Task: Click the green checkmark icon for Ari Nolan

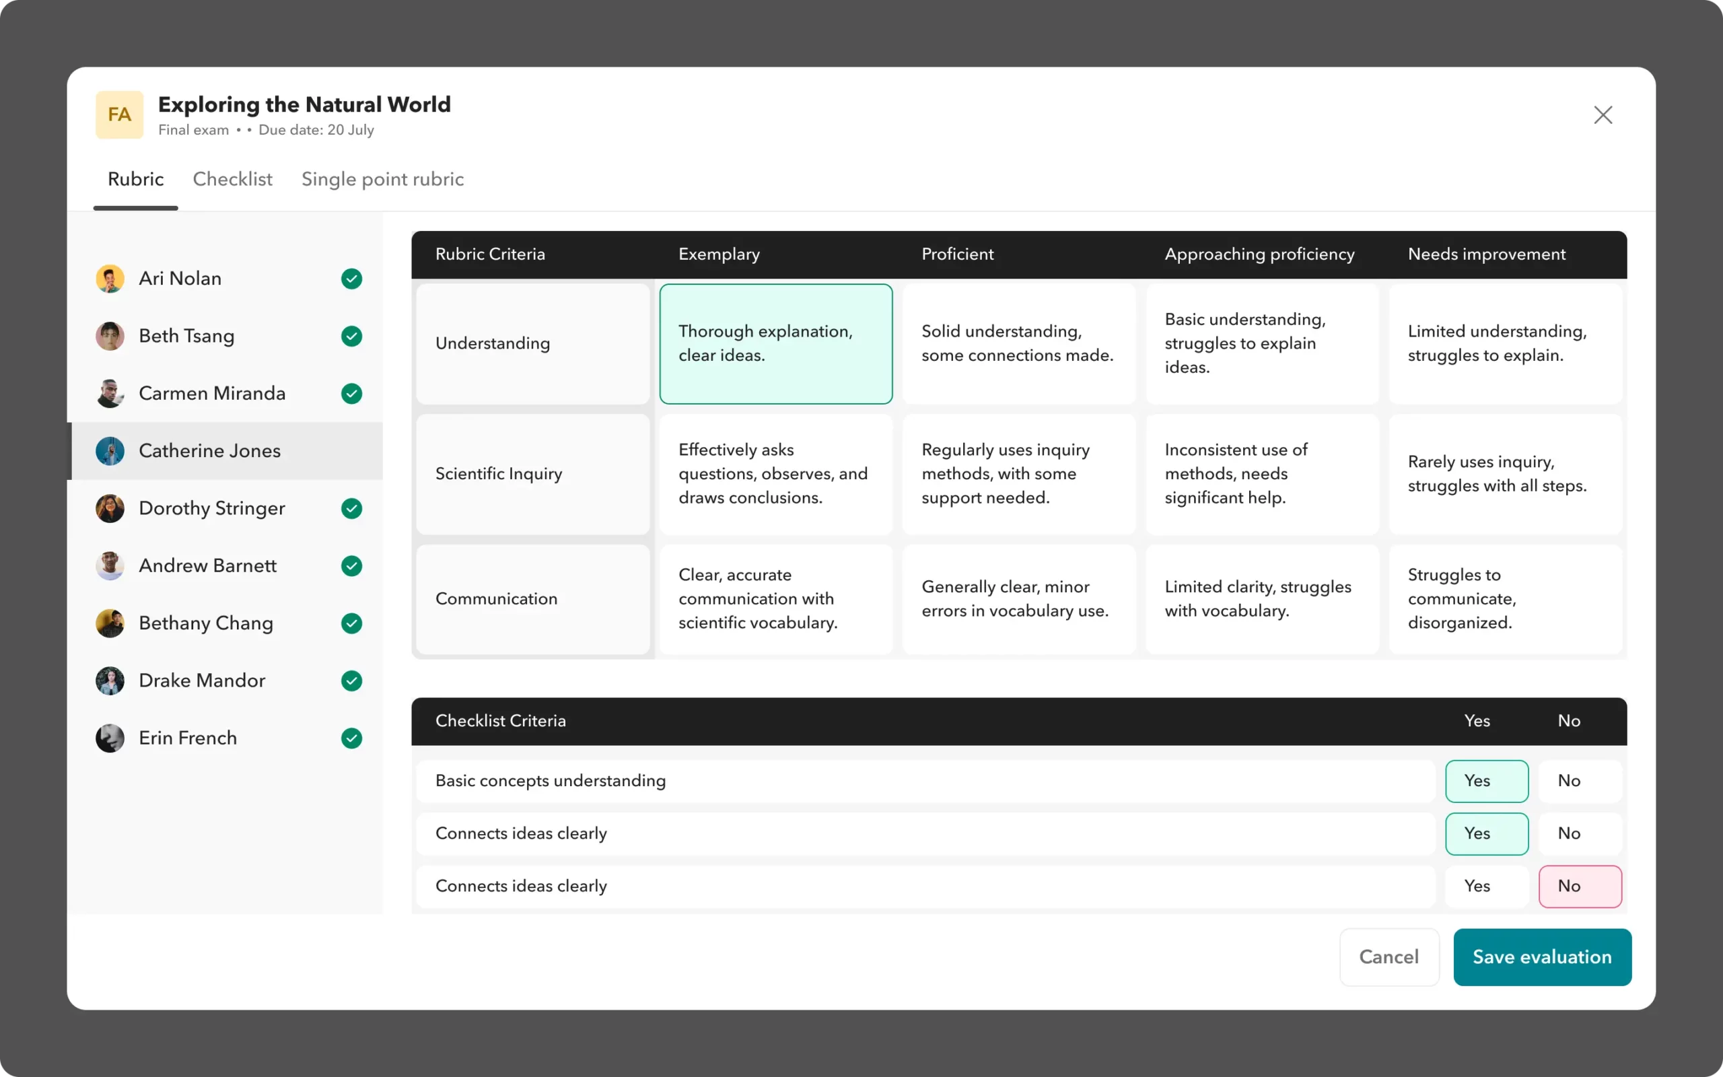Action: [x=351, y=278]
